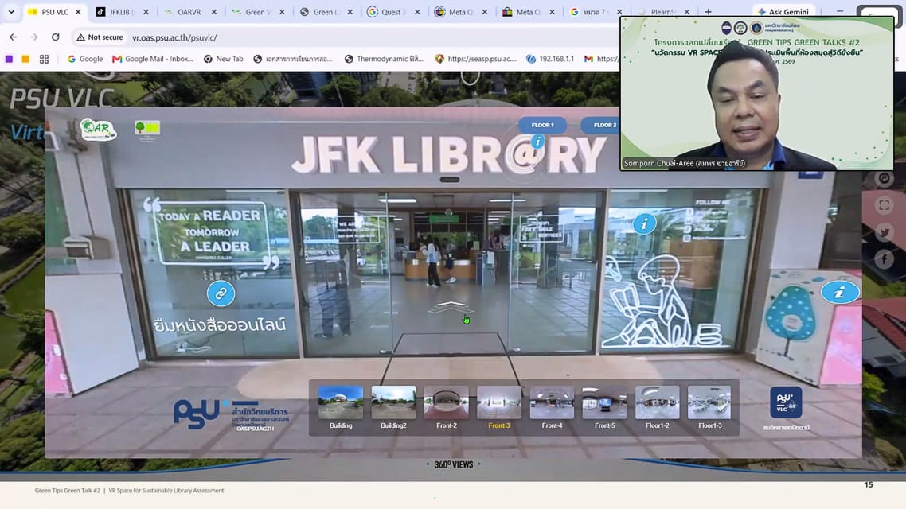Viewport: 906px width, 509px height.
Task: Select the FLOOR 2 button
Action: (x=601, y=125)
